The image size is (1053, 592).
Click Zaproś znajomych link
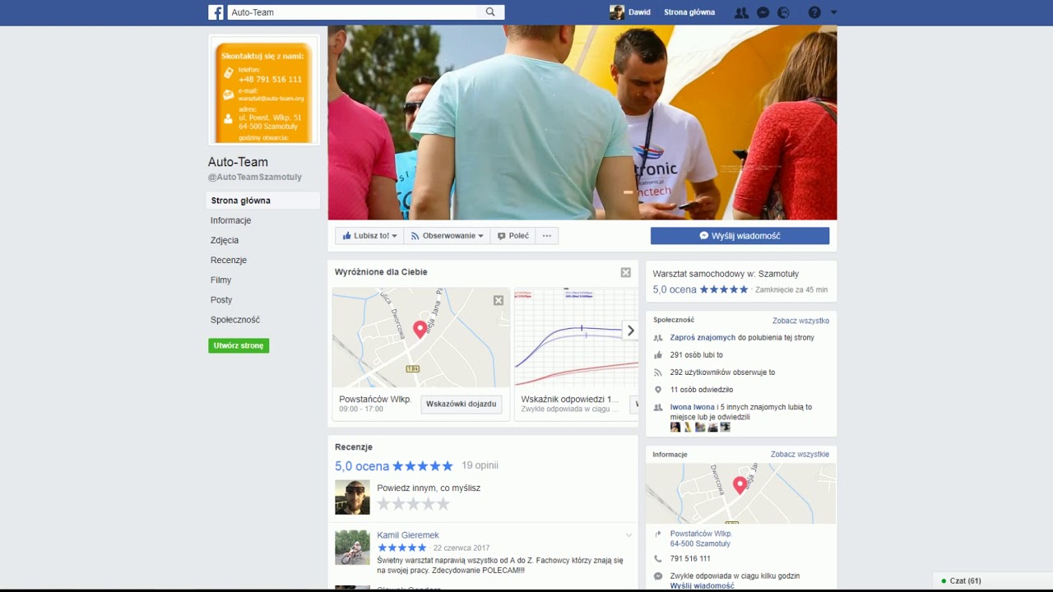click(x=703, y=338)
